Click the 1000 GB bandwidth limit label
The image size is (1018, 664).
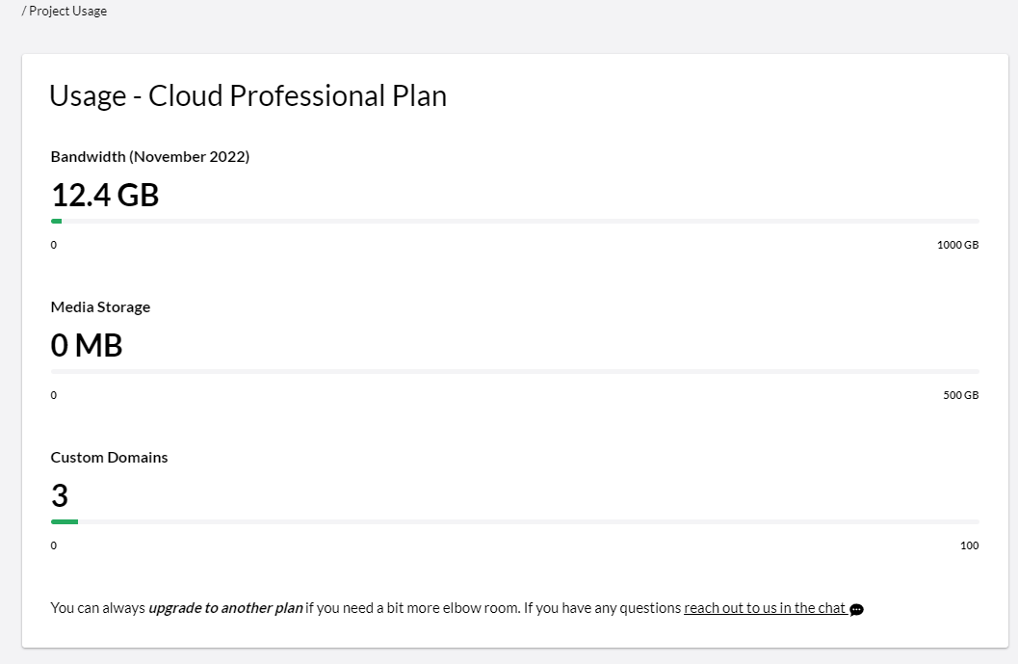point(957,245)
